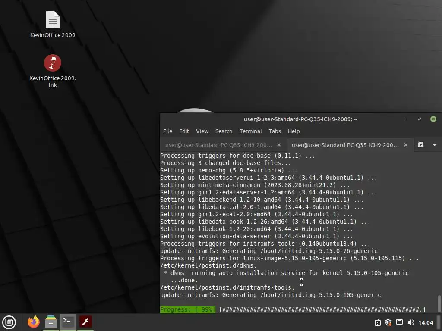Click the line 'Setting up mint-meta-cinnamon'
The width and height of the screenshot is (442, 331).
pyautogui.click(x=255, y=185)
